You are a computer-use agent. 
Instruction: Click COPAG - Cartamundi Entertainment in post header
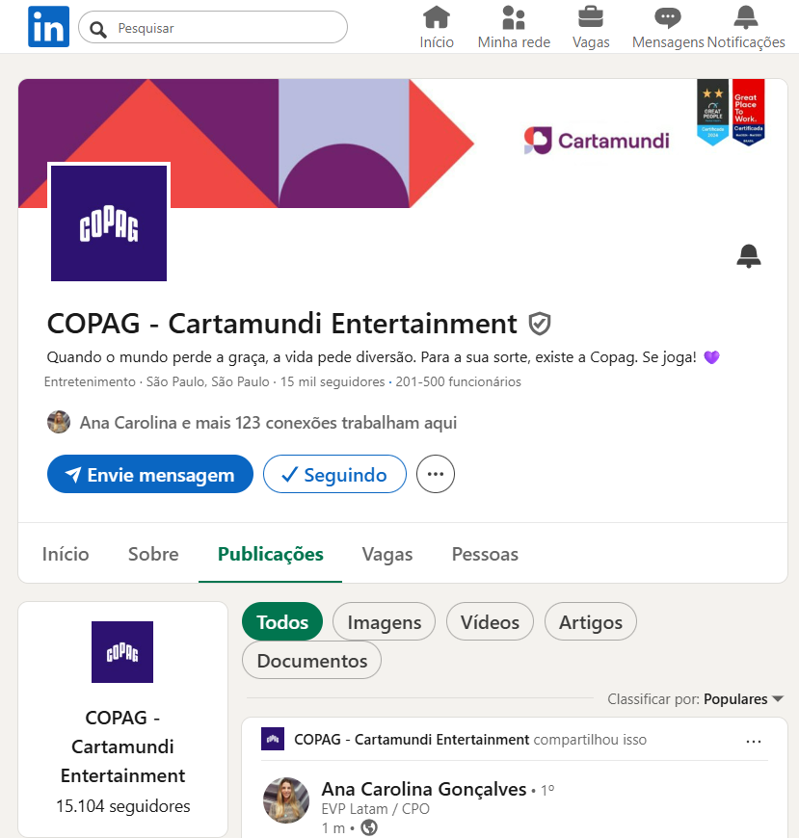tap(412, 739)
